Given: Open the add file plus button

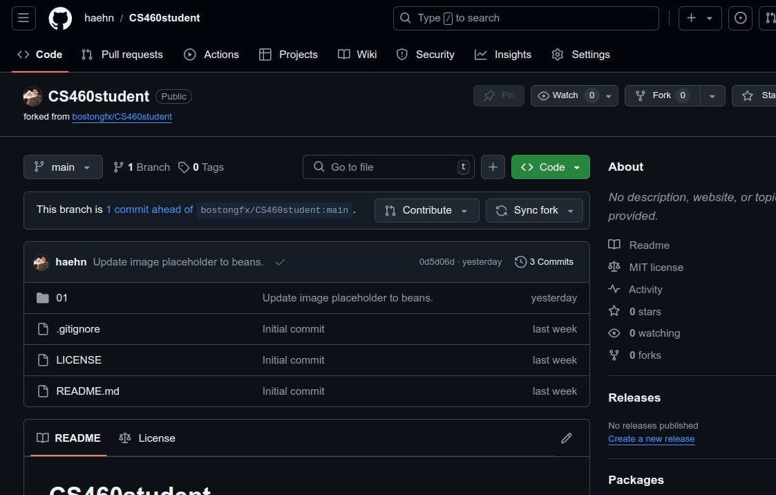Looking at the screenshot, I should 493,167.
